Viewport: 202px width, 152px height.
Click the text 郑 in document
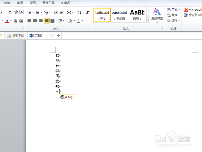click(57, 86)
